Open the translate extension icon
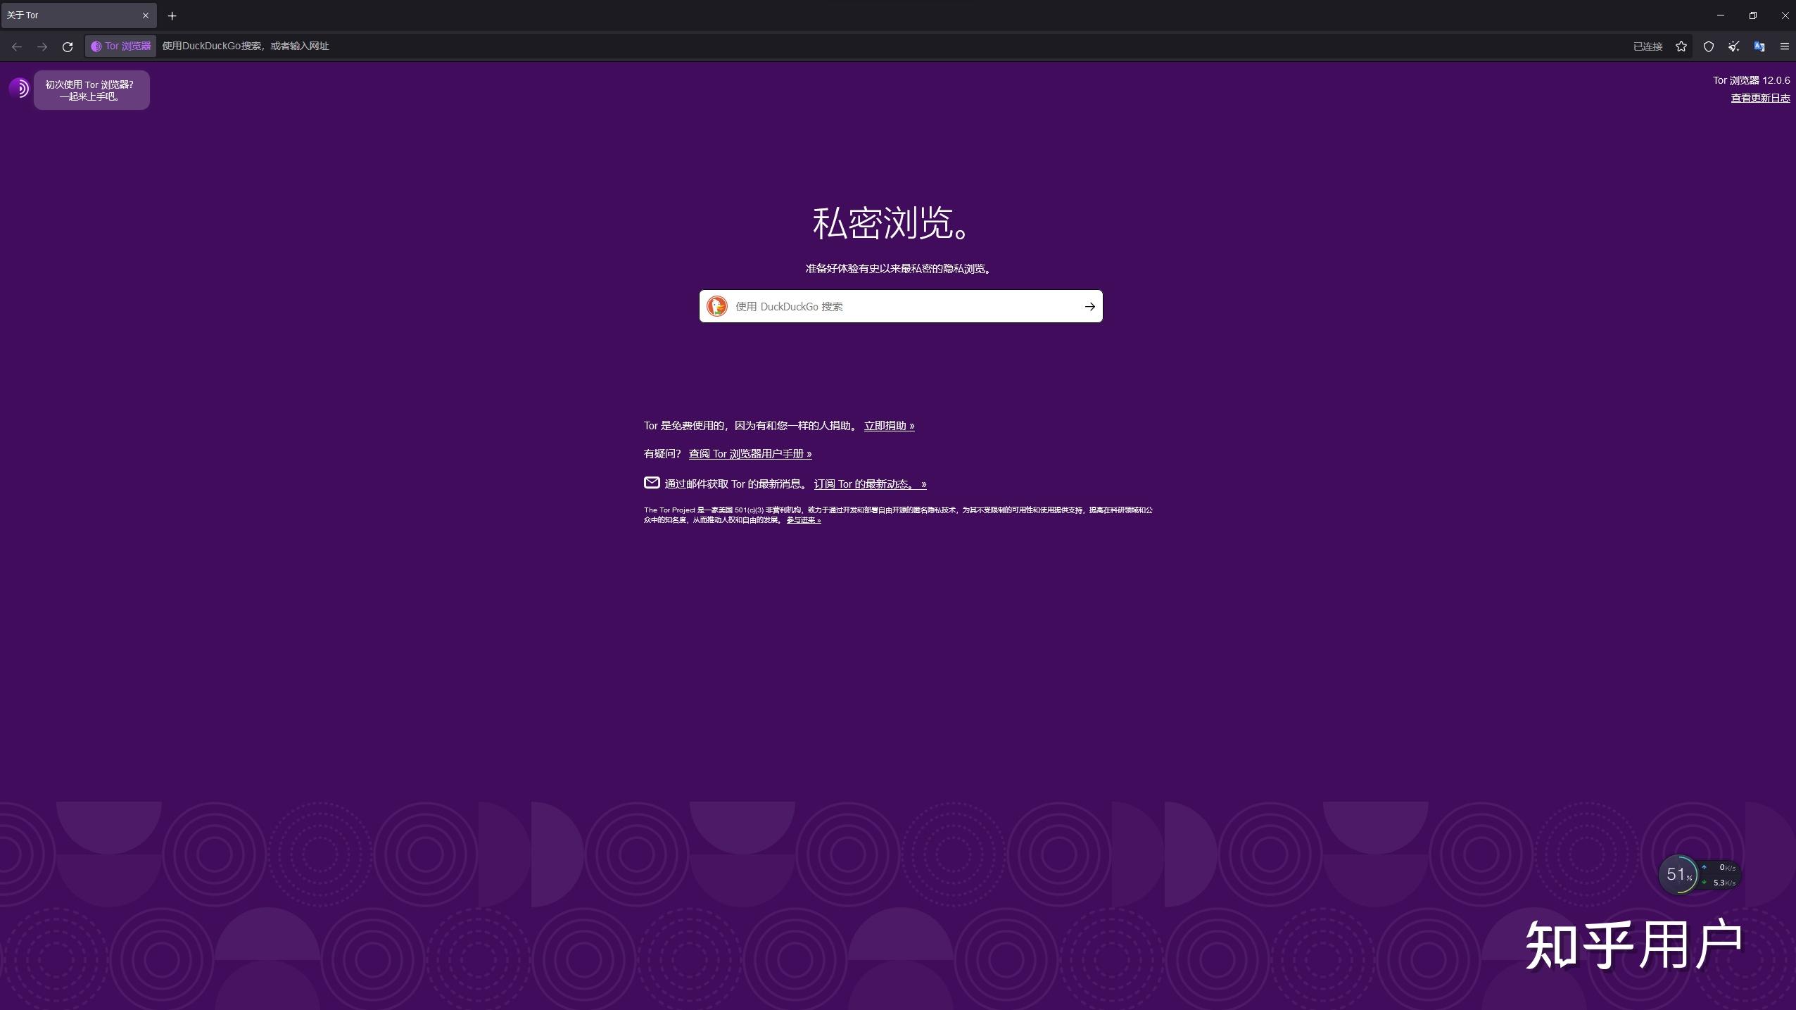The width and height of the screenshot is (1796, 1010). (1759, 46)
